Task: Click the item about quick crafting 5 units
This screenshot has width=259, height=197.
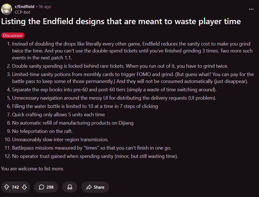Action: pos(58,114)
